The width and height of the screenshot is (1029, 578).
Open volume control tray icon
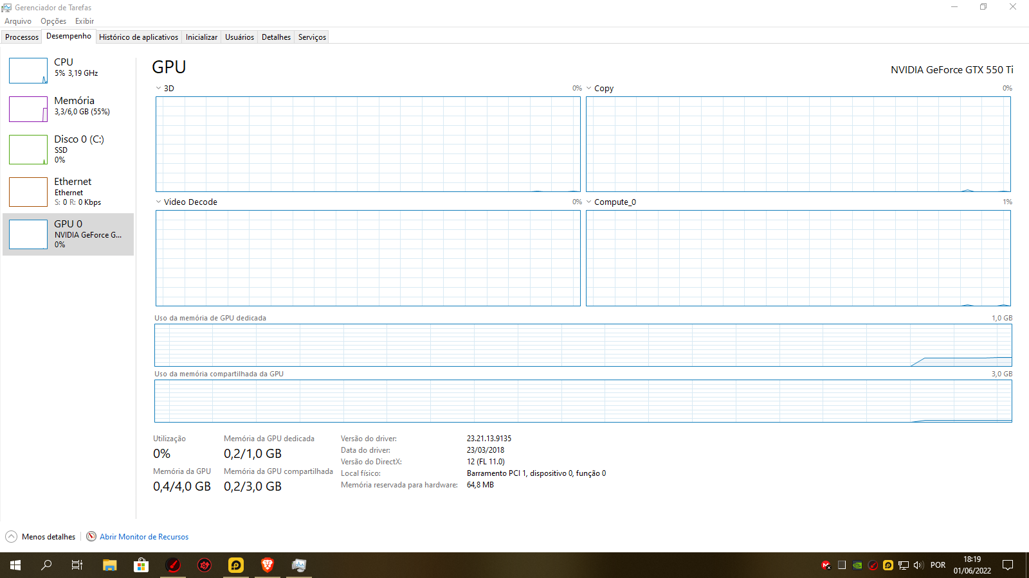[918, 565]
